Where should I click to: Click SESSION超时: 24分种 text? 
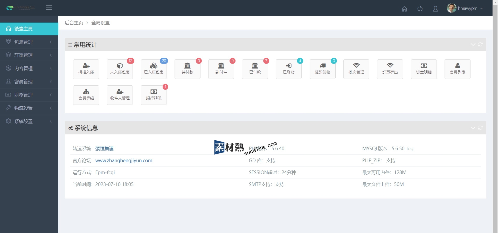click(272, 173)
